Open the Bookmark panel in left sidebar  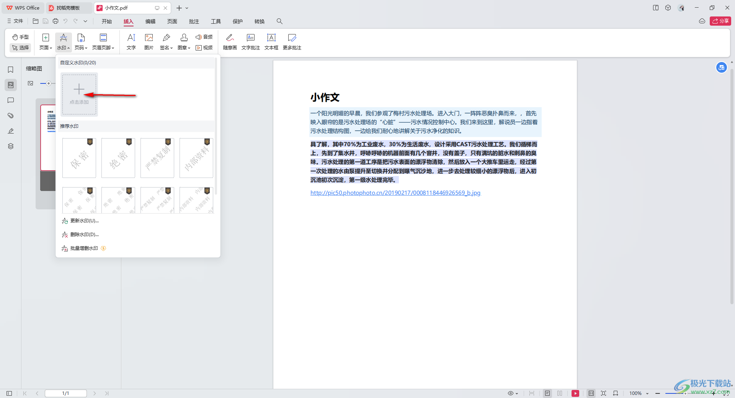11,70
